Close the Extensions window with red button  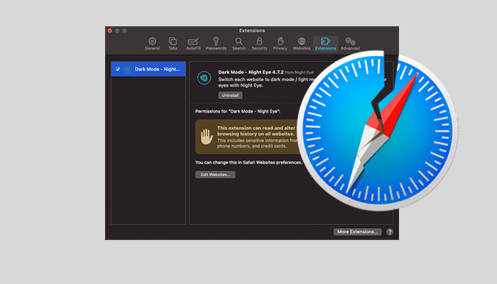pyautogui.click(x=109, y=31)
